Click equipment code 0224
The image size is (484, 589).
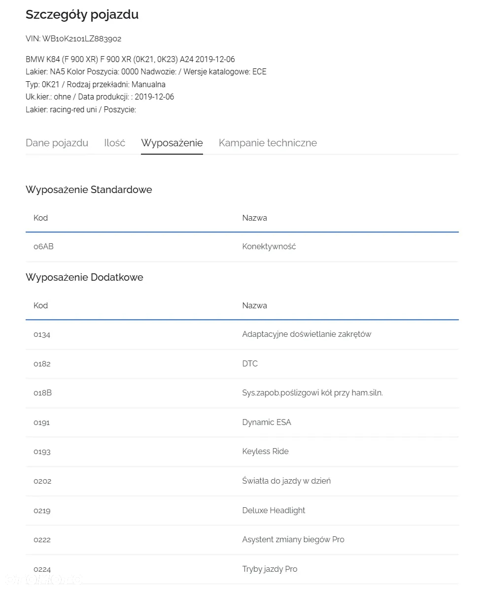click(42, 569)
